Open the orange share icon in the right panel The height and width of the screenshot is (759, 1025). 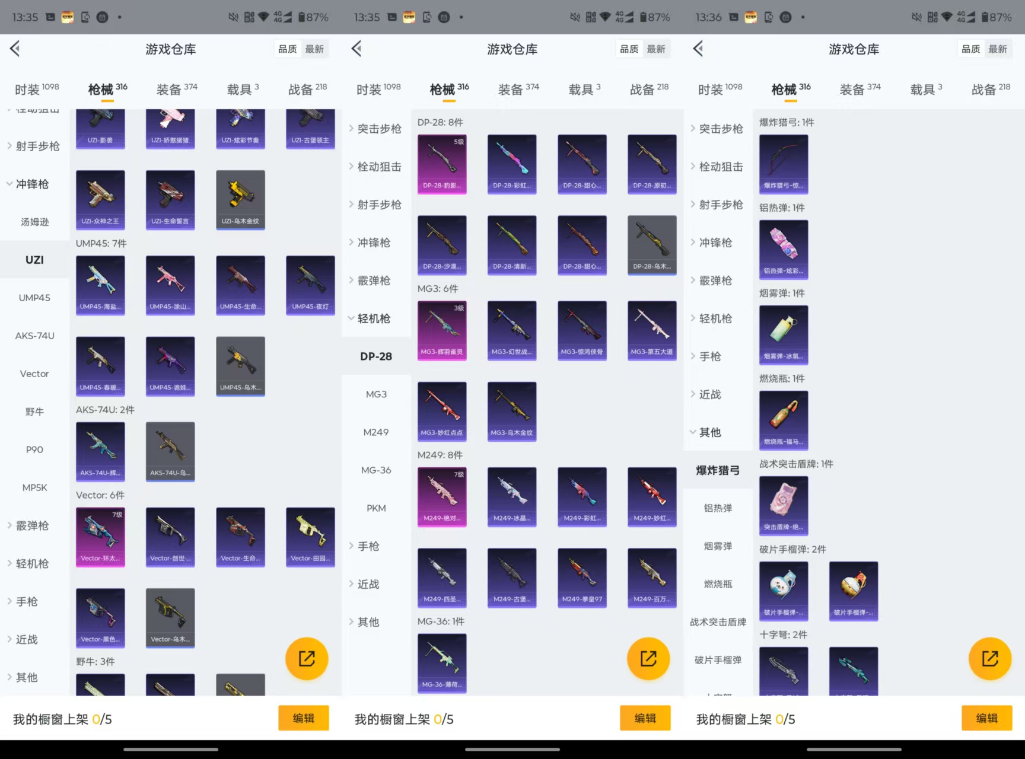(x=990, y=658)
